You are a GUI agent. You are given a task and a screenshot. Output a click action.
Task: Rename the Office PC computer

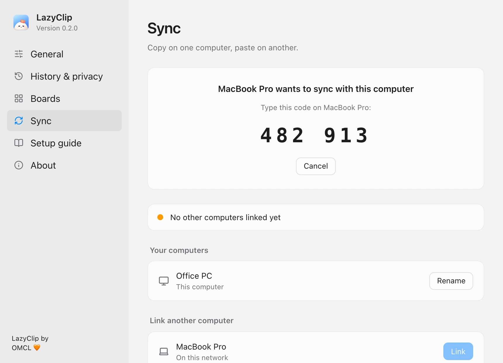pos(451,281)
